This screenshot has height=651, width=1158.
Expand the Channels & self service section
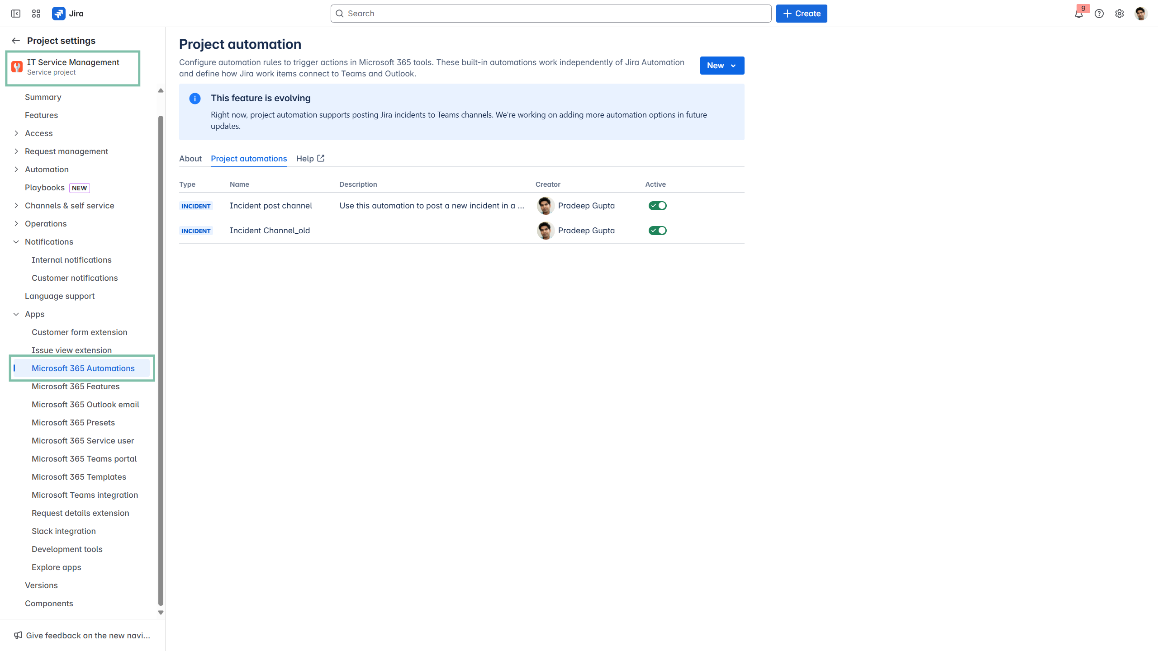tap(16, 206)
